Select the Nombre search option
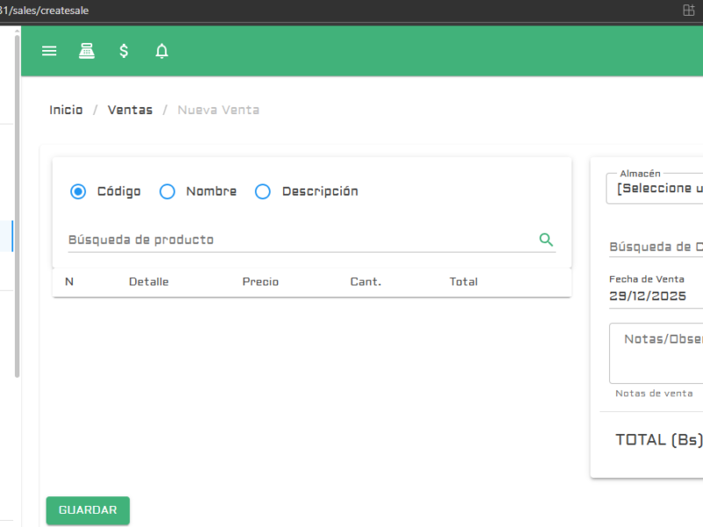Viewport: 703px width, 527px height. (x=167, y=191)
